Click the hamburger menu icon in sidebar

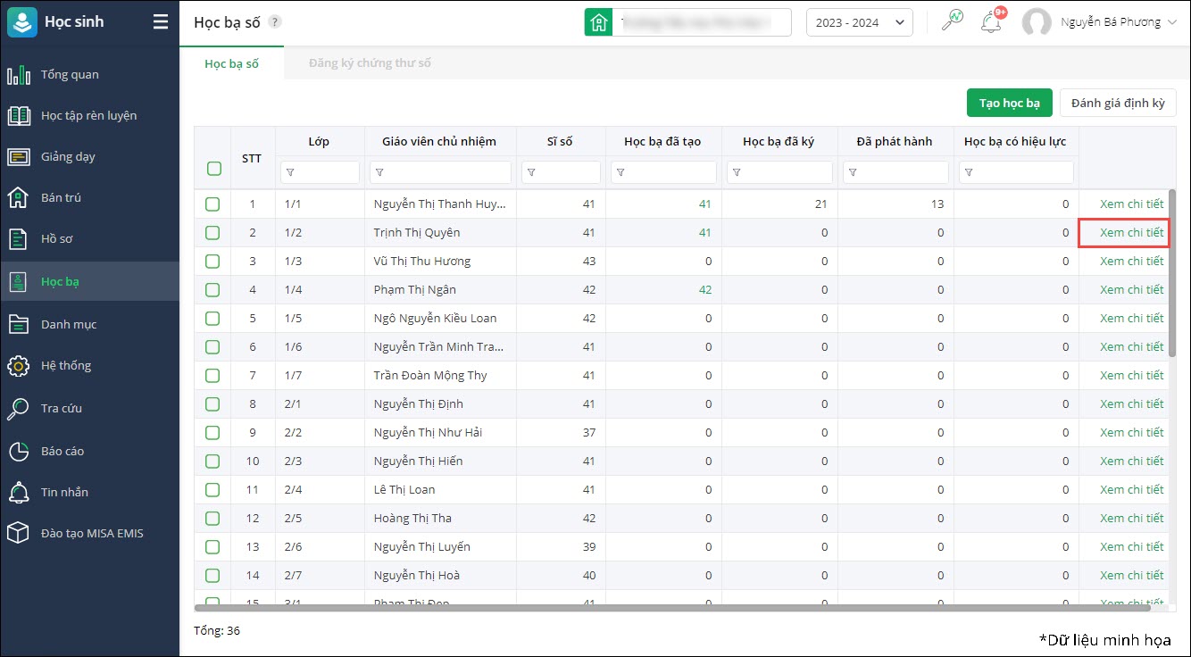[x=161, y=22]
